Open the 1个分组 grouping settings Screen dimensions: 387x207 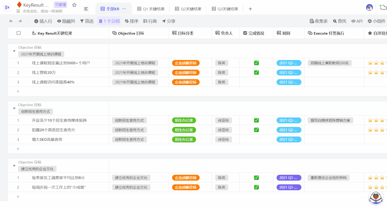click(109, 21)
